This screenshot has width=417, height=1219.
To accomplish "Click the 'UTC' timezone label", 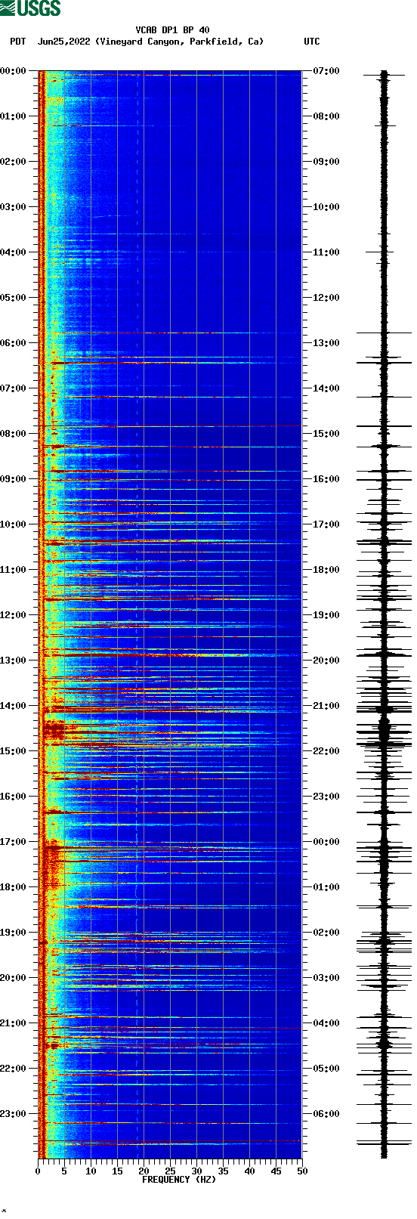I will [312, 42].
